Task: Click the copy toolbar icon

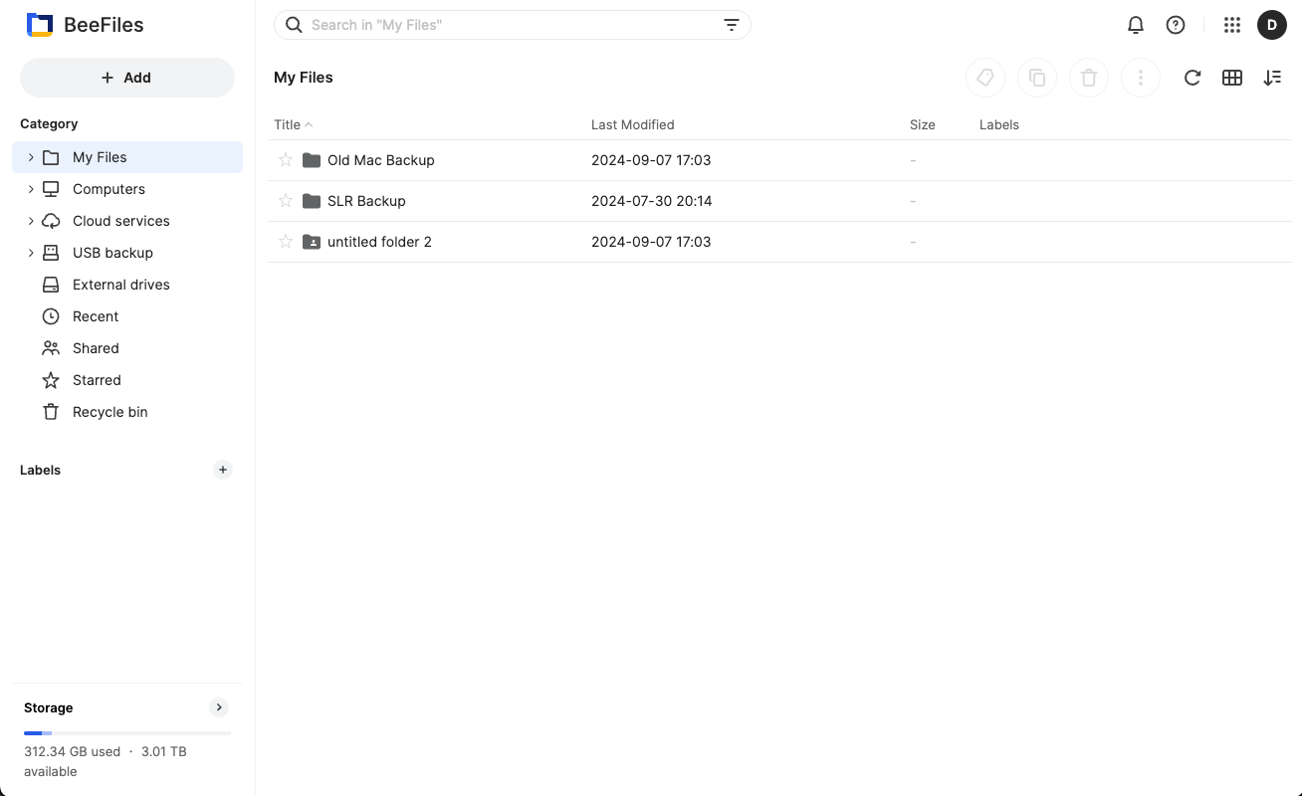Action: tap(1037, 78)
